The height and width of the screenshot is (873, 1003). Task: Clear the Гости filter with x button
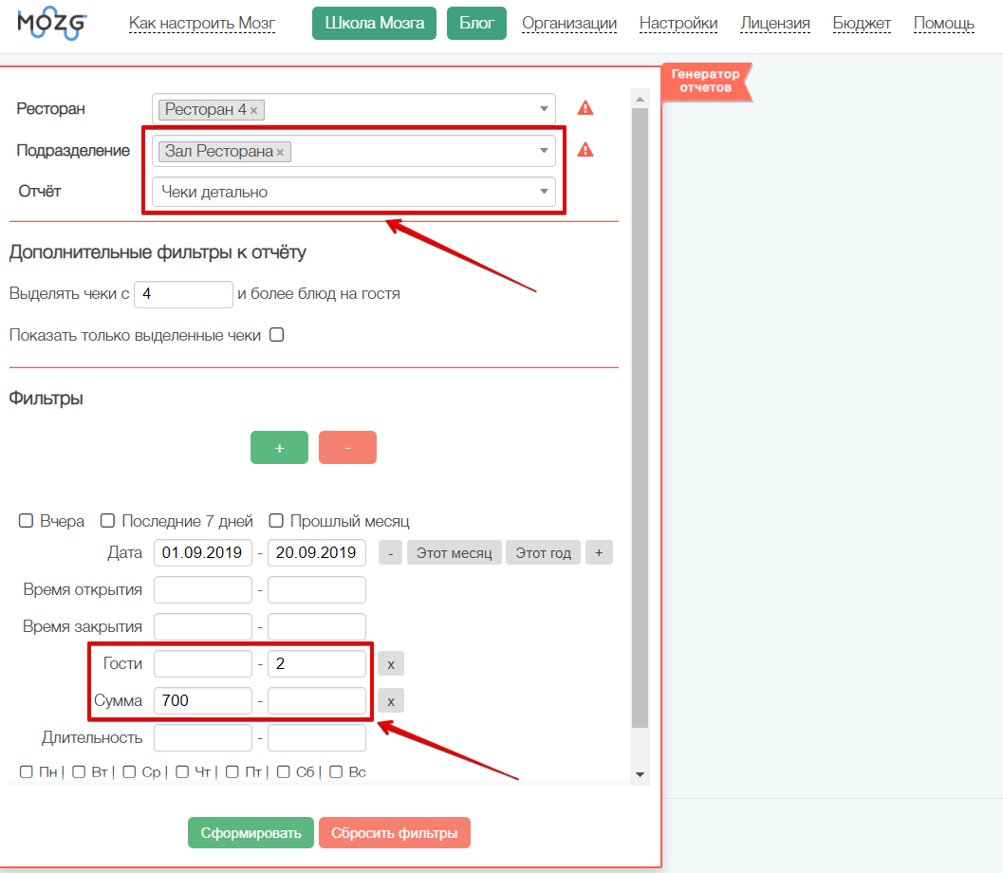(390, 664)
